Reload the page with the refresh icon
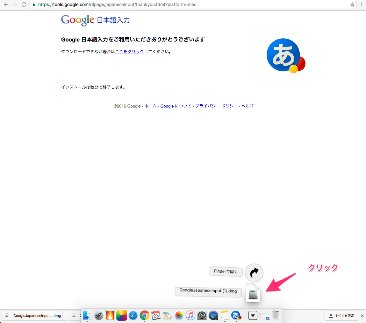Image resolution: width=366 pixels, height=323 pixels. coord(24,4)
